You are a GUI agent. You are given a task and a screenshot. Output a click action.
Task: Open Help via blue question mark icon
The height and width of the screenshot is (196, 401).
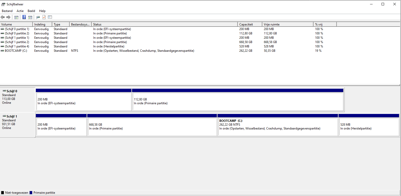pos(24,17)
